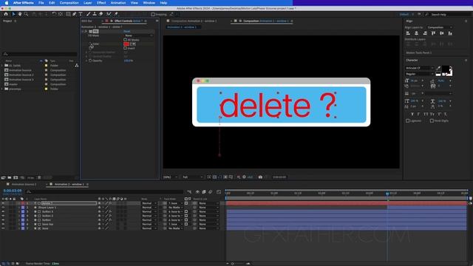This screenshot has height=266, width=473.
Task: Select the Roto Brush tool
Action: [109, 14]
